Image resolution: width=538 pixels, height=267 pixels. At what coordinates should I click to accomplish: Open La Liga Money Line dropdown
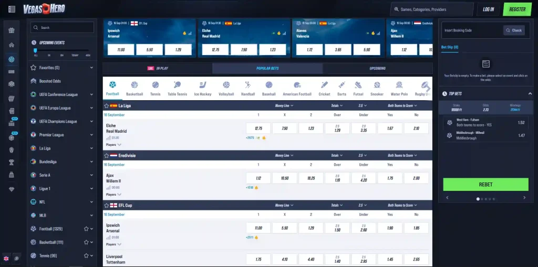tap(284, 105)
